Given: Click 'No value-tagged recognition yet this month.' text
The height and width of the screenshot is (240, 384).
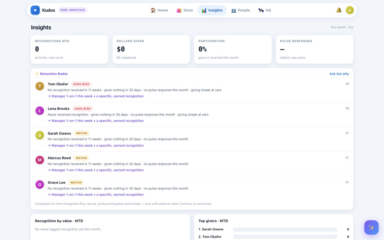Looking at the screenshot, I should coord(68,229).
